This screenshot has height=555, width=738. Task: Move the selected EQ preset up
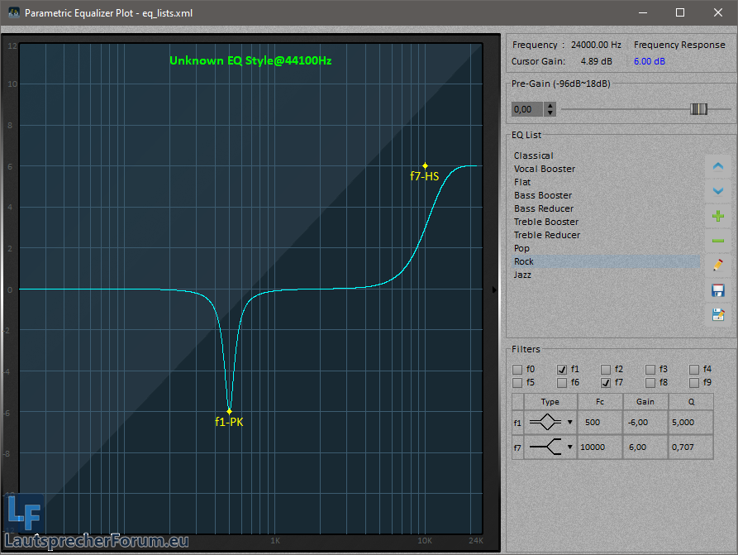(717, 166)
